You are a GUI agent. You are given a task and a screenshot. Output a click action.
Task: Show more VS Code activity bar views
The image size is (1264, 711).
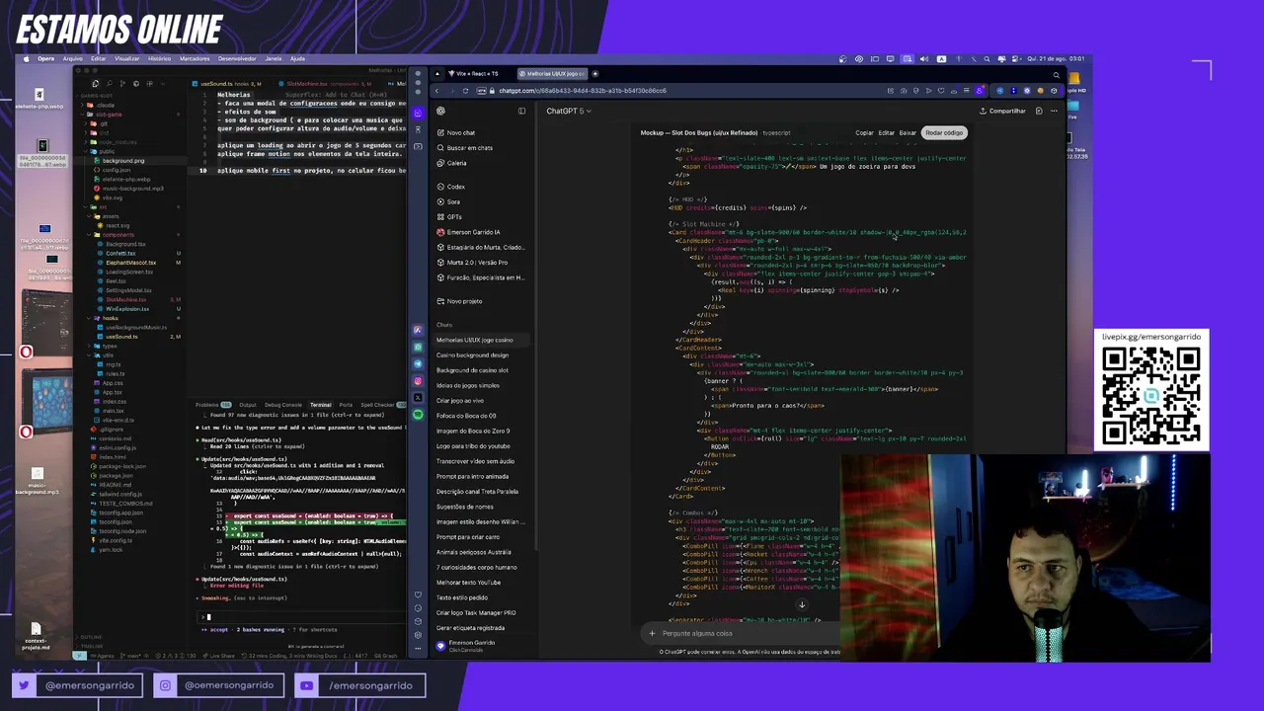pyautogui.click(x=163, y=84)
